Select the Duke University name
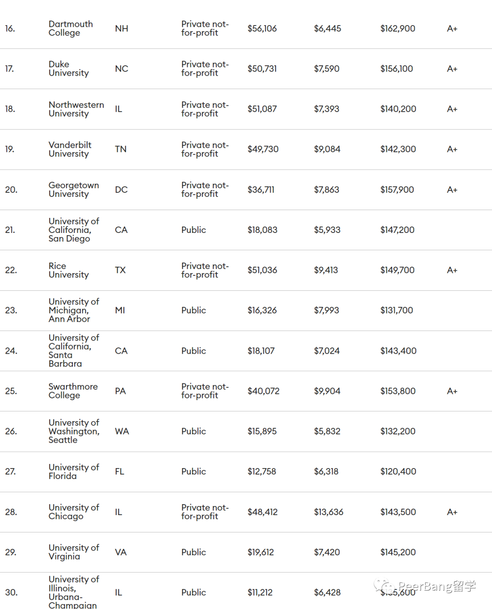Image resolution: width=492 pixels, height=609 pixels. (x=69, y=68)
